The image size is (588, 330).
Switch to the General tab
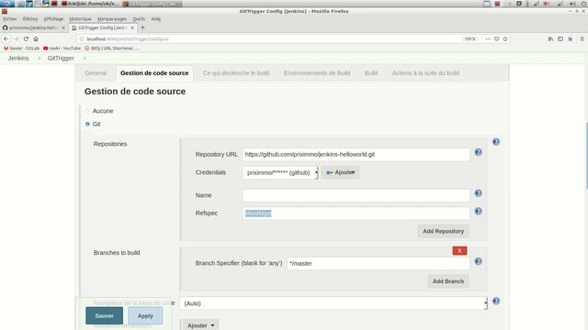(96, 73)
